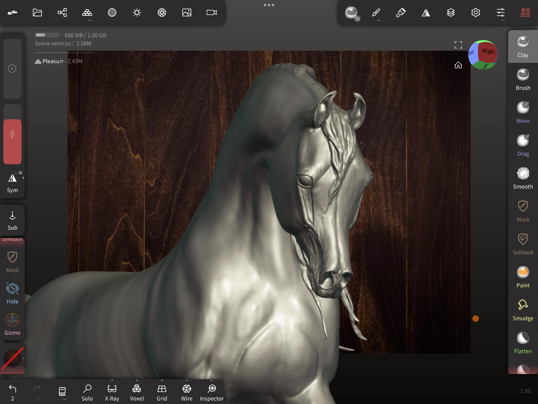
Task: Select the SelMask tool
Action: [523, 244]
